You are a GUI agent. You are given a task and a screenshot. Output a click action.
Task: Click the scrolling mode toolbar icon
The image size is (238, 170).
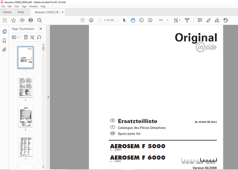pos(187,20)
